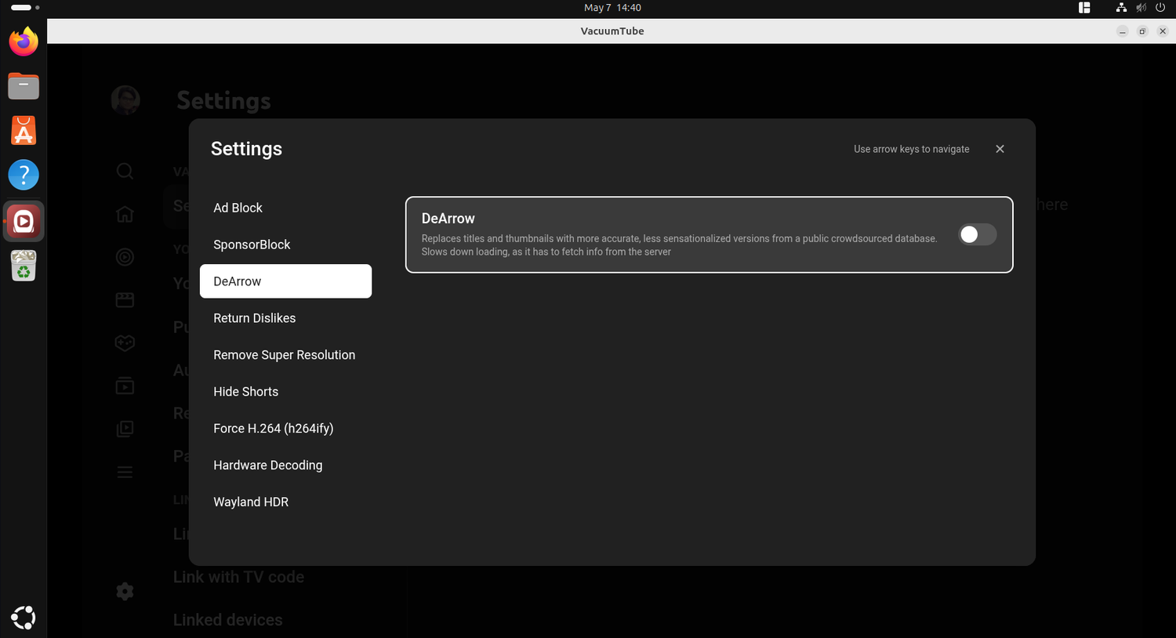Go to Home via the sidebar house icon
Screen dimensions: 1176x638
[125, 214]
